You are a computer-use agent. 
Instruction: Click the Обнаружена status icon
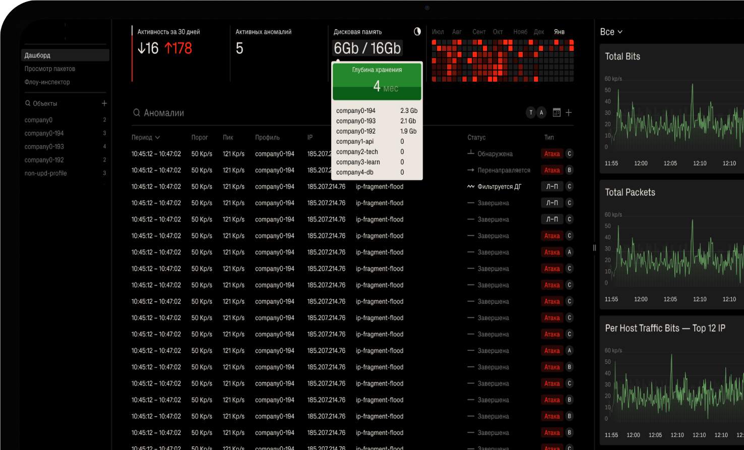coord(471,153)
